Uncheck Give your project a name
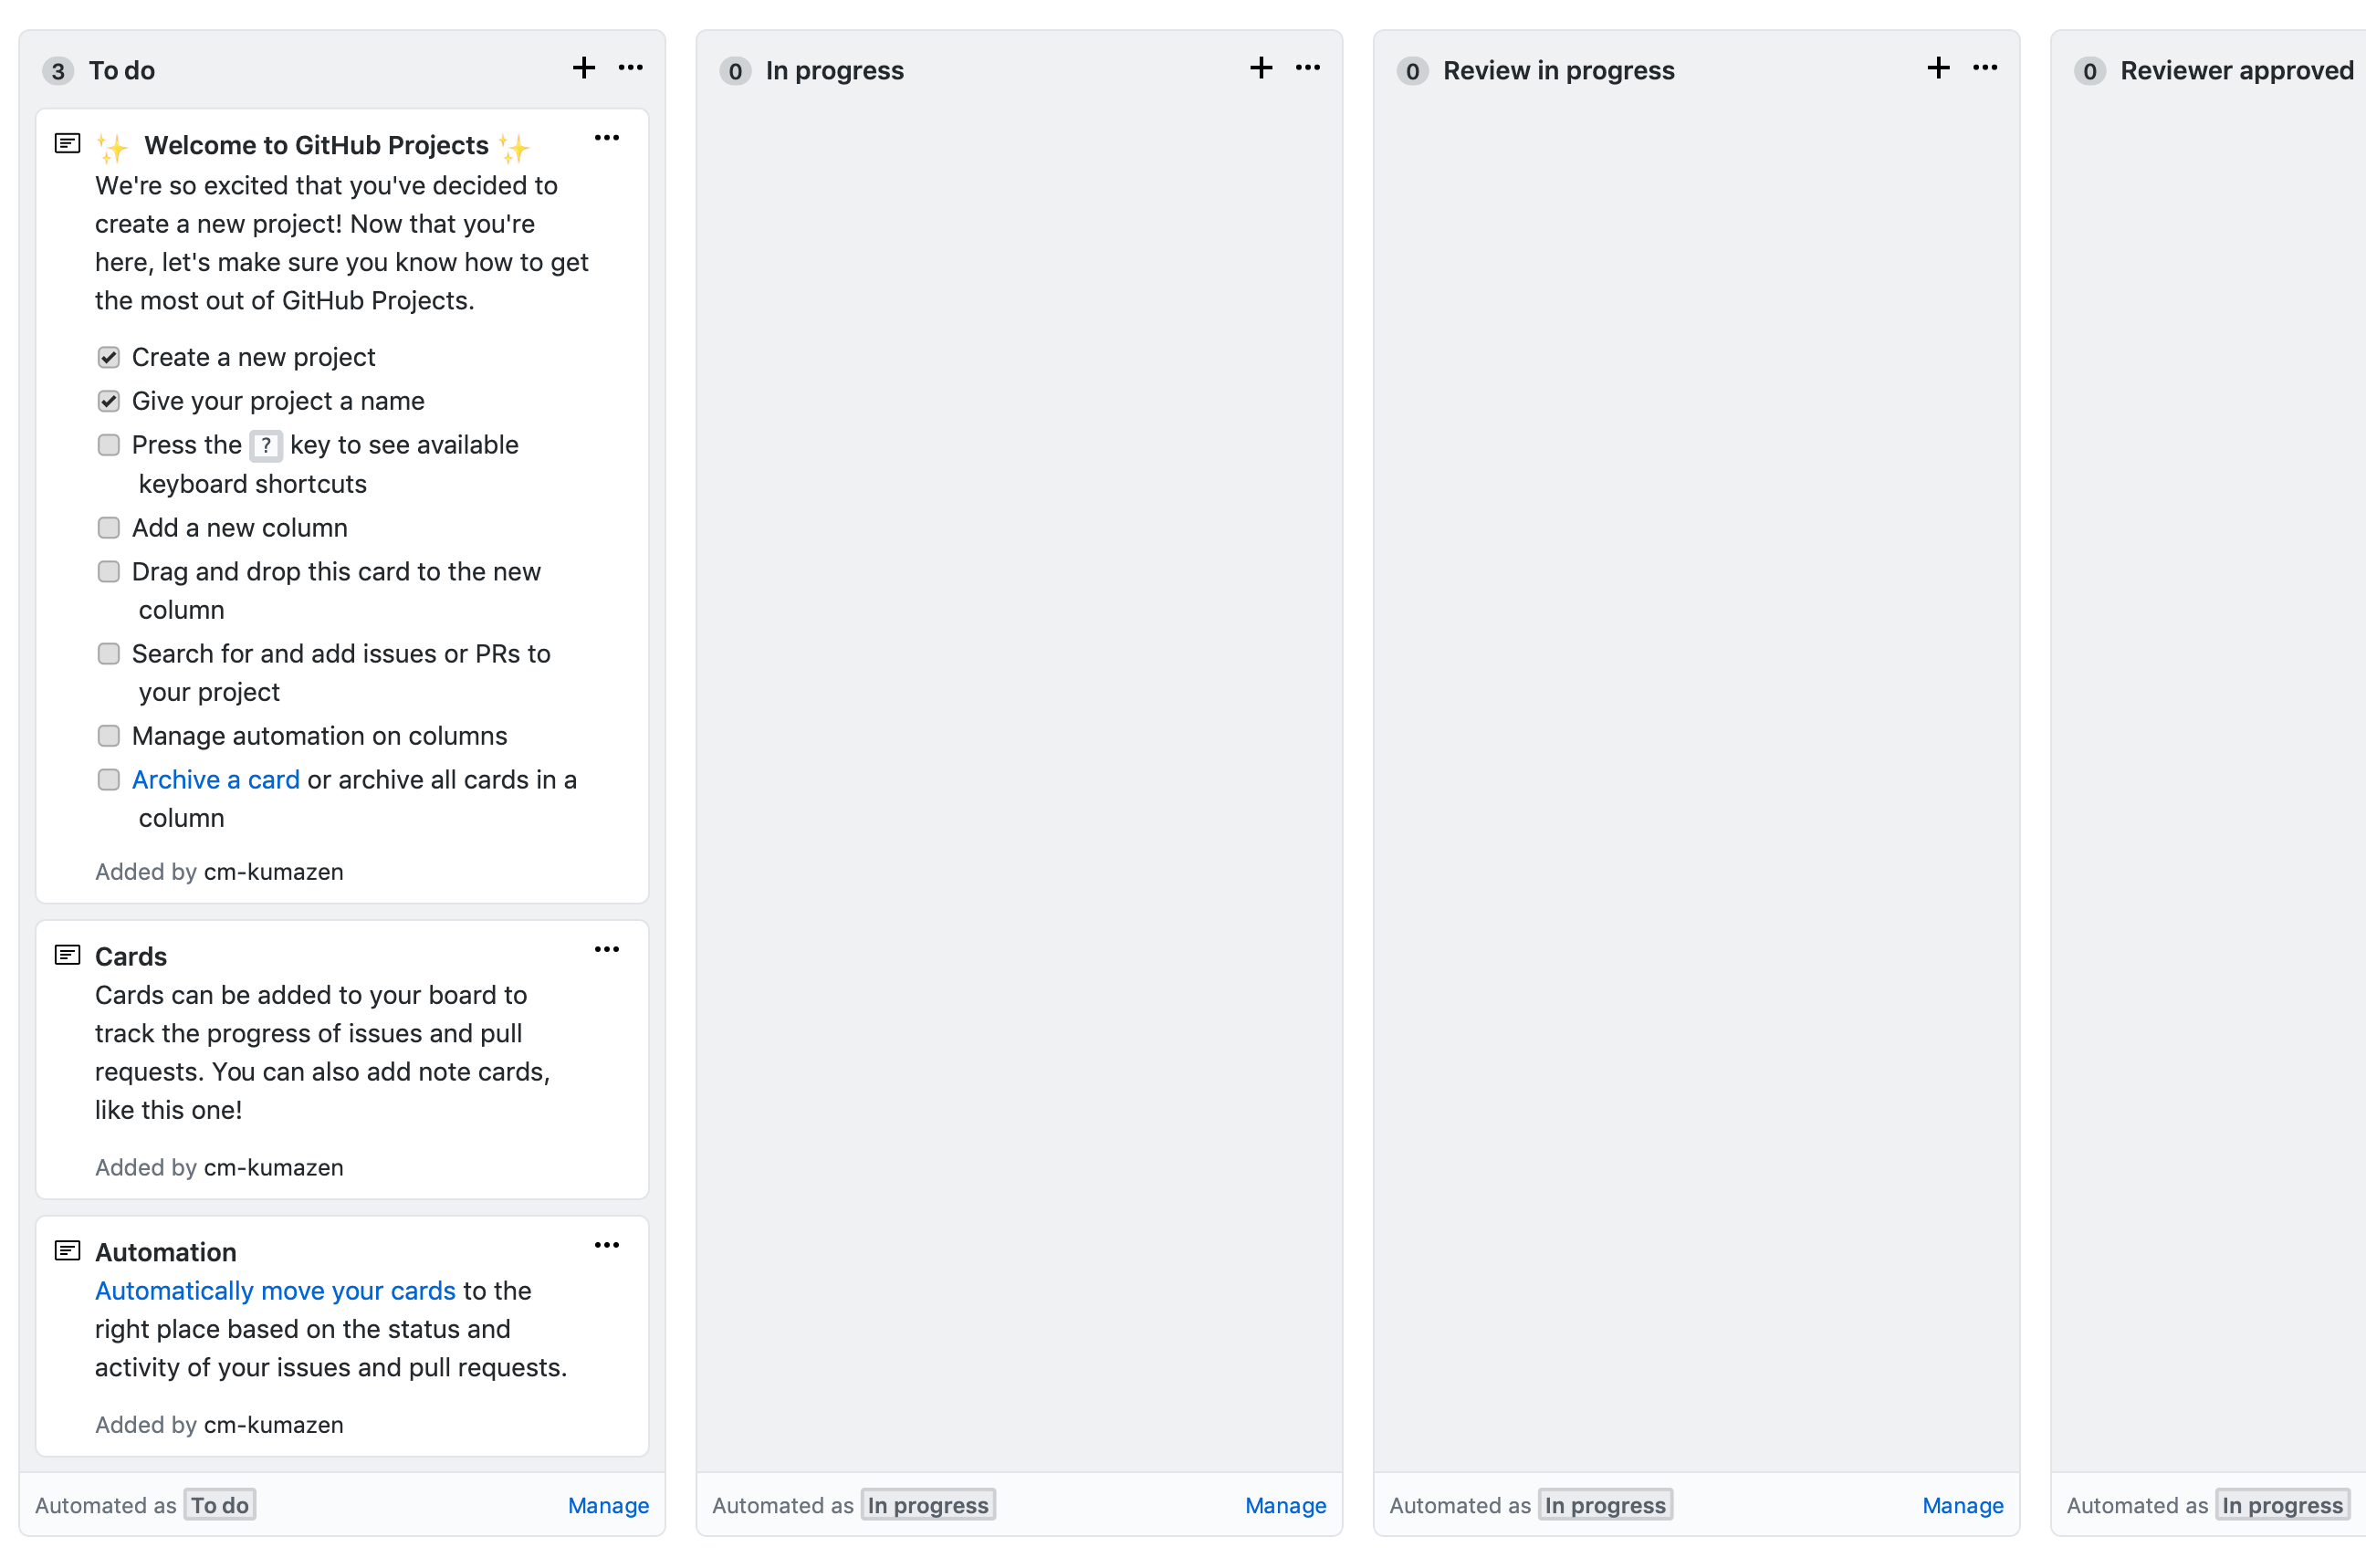This screenshot has width=2366, height=1568. coord(109,401)
